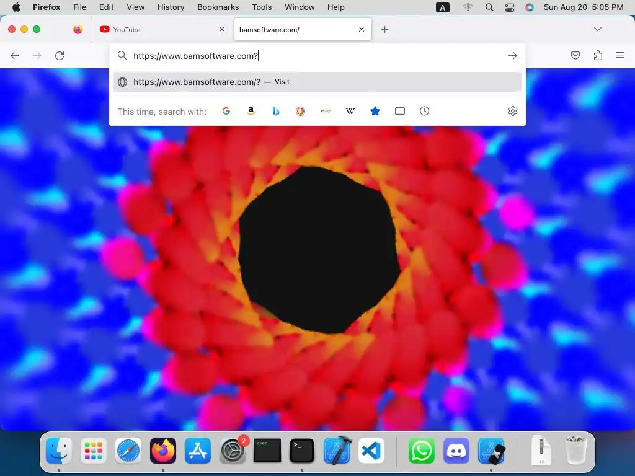This screenshot has height=476, width=635.
Task: Open the File menu
Action: click(x=80, y=7)
